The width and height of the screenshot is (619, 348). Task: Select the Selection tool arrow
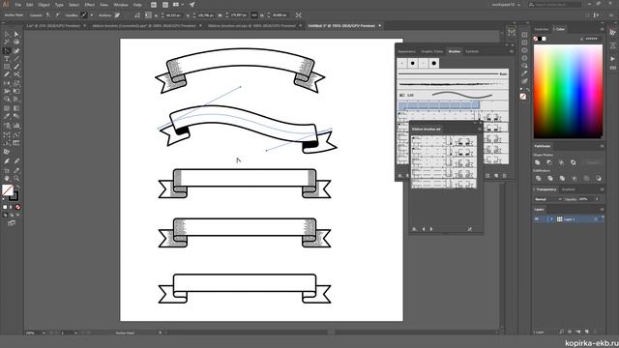7,35
